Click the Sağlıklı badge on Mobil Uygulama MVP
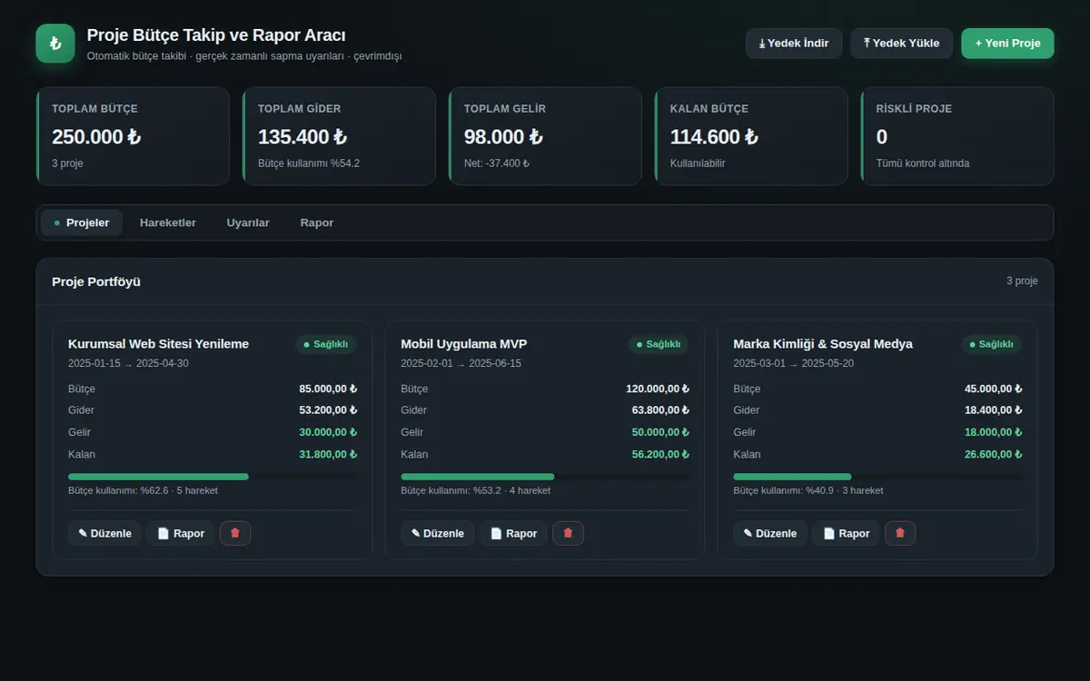Viewport: 1090px width, 681px height. [659, 344]
